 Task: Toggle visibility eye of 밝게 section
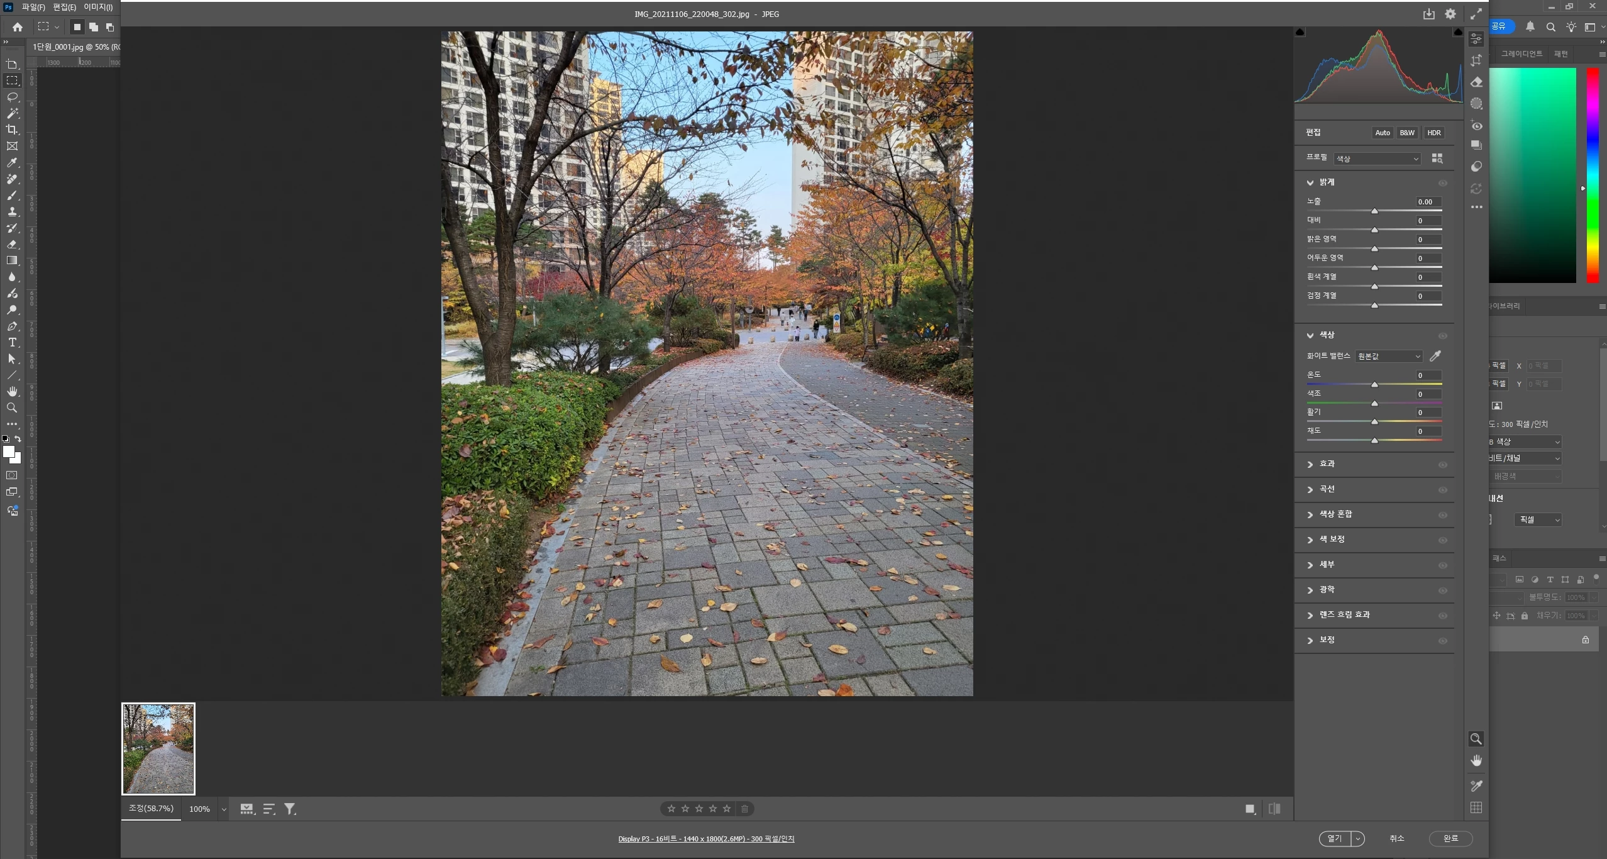pos(1443,183)
